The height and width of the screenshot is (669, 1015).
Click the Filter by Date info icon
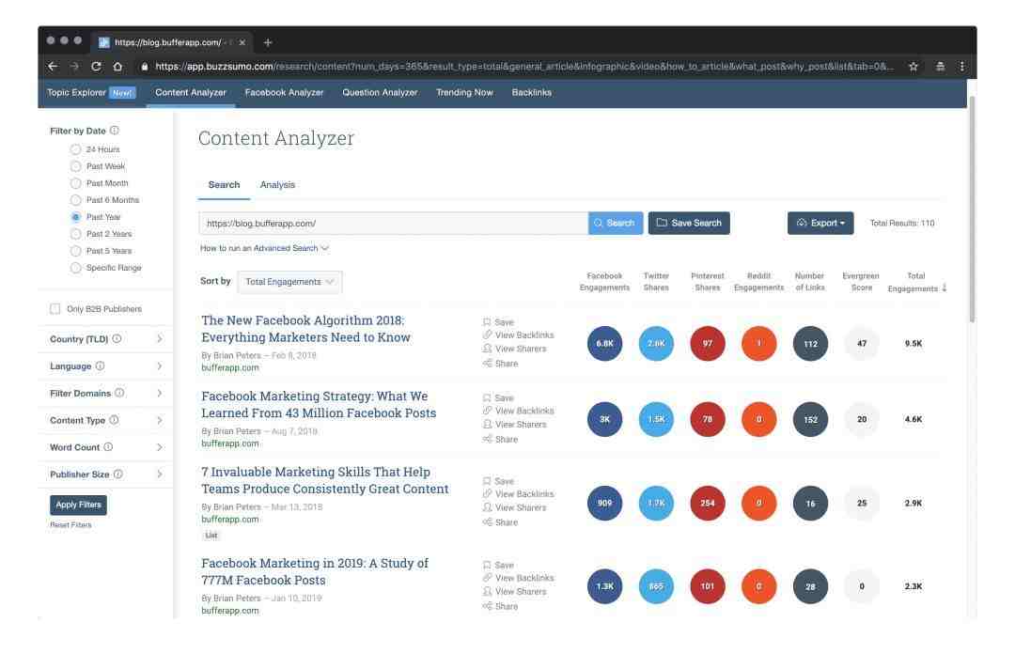[x=115, y=130]
